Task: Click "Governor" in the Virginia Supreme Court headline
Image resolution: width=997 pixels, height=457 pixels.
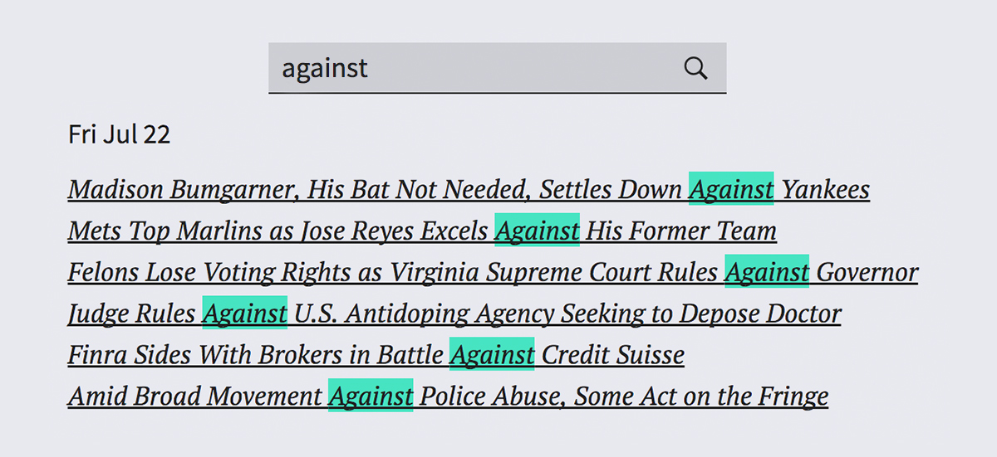Action: [x=867, y=273]
